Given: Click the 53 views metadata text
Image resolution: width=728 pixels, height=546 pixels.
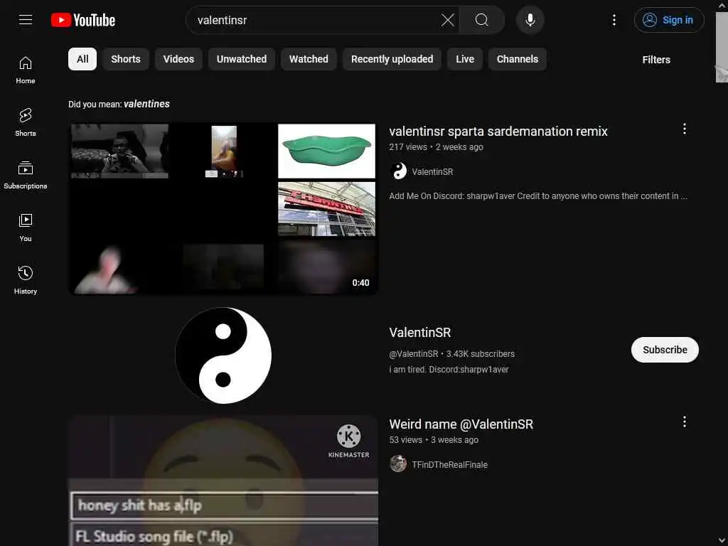Looking at the screenshot, I should click(x=406, y=440).
